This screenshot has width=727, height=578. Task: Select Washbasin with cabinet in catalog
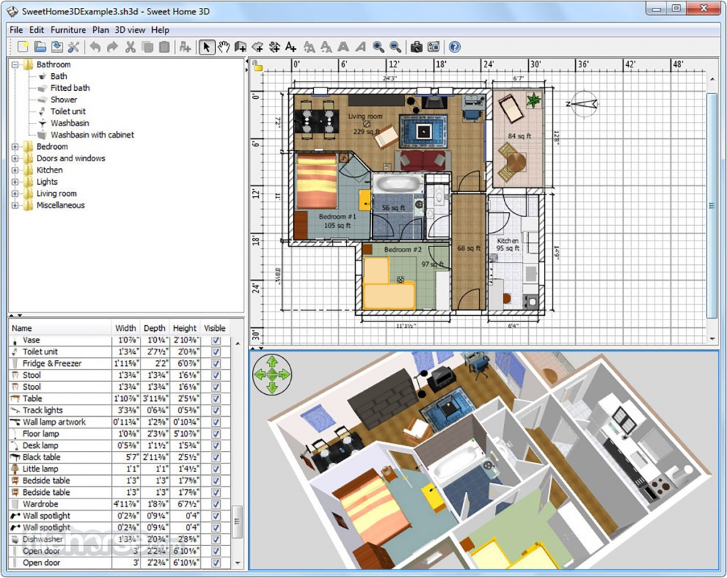tap(92, 135)
